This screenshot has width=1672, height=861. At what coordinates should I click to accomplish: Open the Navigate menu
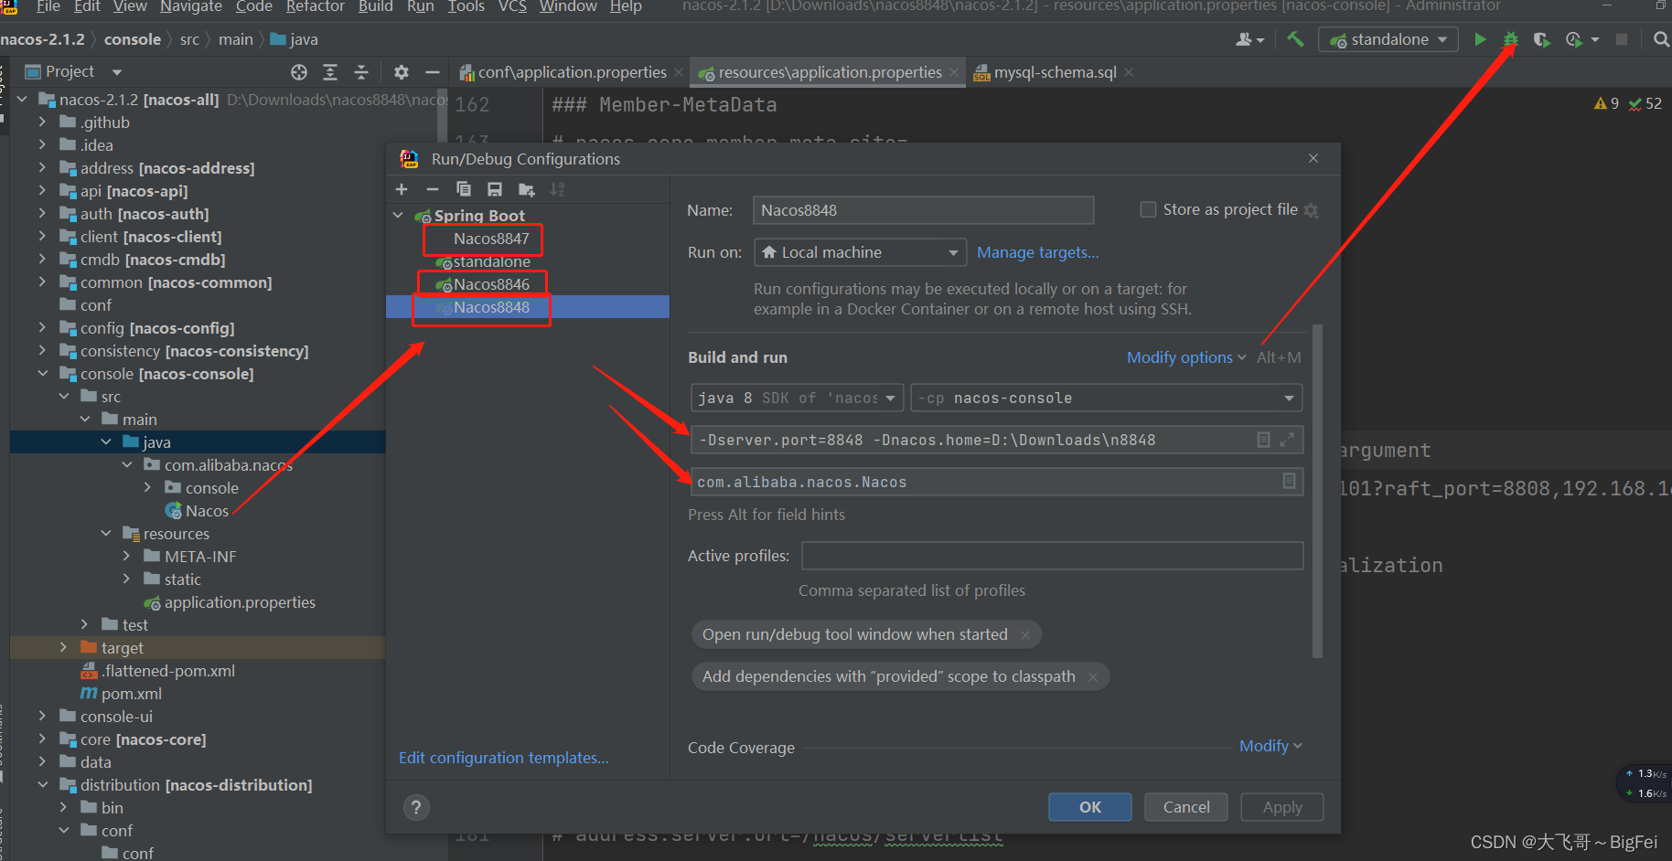point(190,6)
